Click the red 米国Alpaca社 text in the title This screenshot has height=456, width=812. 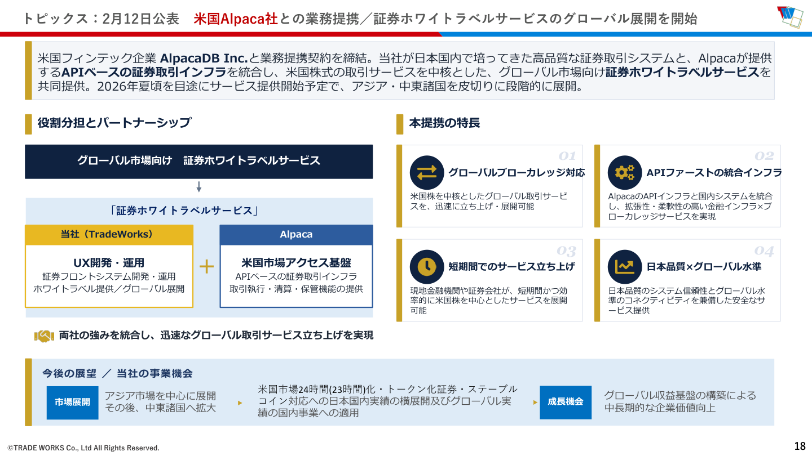pyautogui.click(x=236, y=19)
